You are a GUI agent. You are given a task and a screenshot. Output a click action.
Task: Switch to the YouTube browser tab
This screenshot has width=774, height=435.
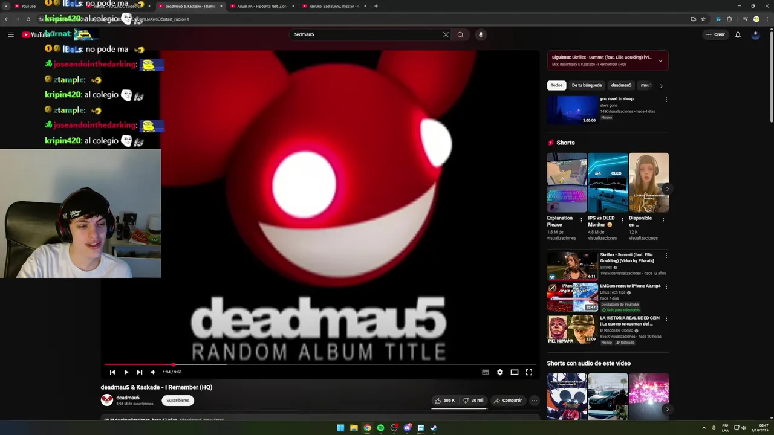coord(42,6)
